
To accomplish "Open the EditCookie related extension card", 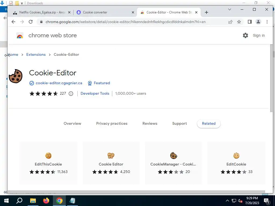I will pos(236,163).
